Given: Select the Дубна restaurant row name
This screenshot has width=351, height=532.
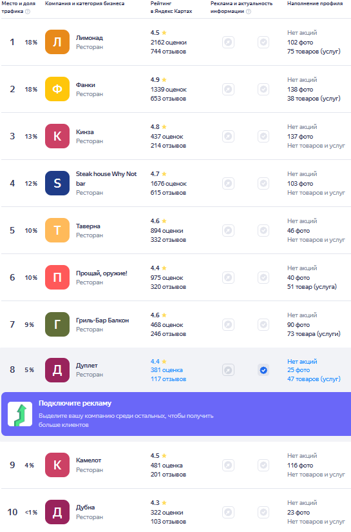Looking at the screenshot, I should (86, 507).
